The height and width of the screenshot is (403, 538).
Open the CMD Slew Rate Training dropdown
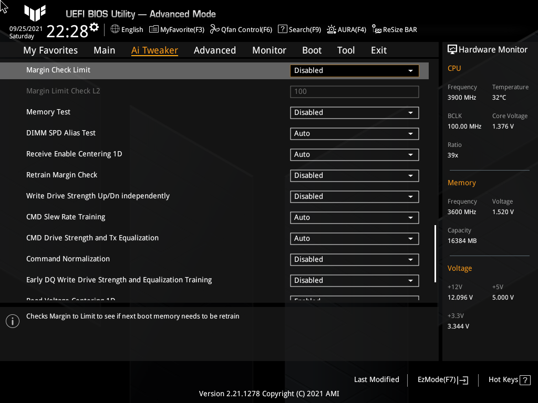click(355, 218)
